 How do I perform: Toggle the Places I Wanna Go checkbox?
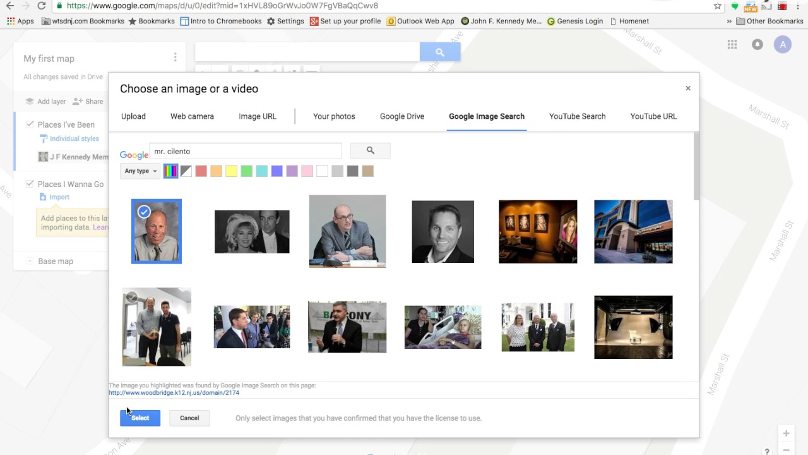click(30, 184)
